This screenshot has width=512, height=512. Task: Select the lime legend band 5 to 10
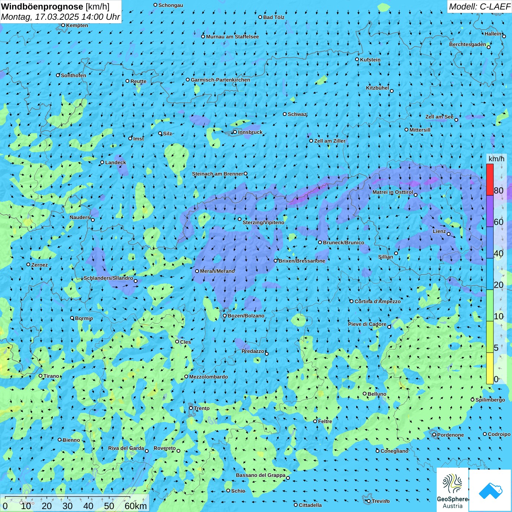coord(490,337)
